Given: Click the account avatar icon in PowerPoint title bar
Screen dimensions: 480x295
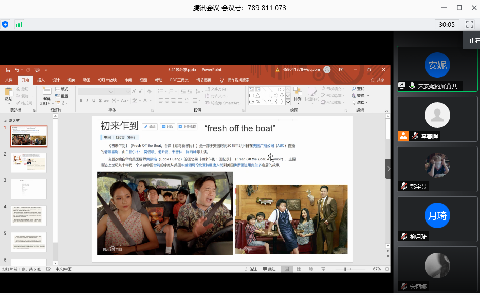Looking at the screenshot, I should (x=327, y=70).
